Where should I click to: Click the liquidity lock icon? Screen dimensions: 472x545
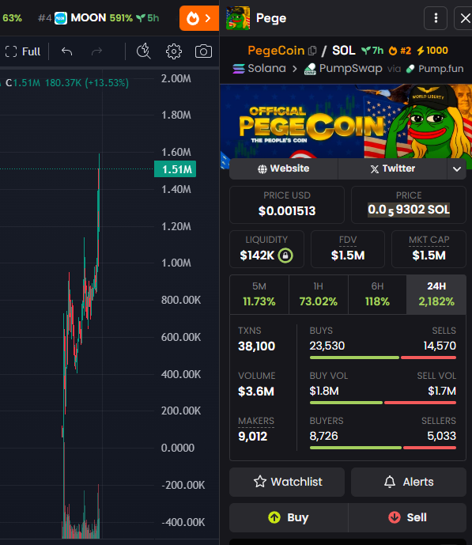285,255
